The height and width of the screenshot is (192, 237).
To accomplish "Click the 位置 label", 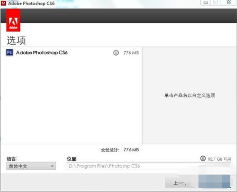I will point(72,159).
